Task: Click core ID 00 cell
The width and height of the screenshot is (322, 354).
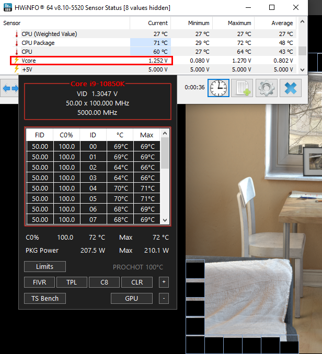Action: coord(93,147)
